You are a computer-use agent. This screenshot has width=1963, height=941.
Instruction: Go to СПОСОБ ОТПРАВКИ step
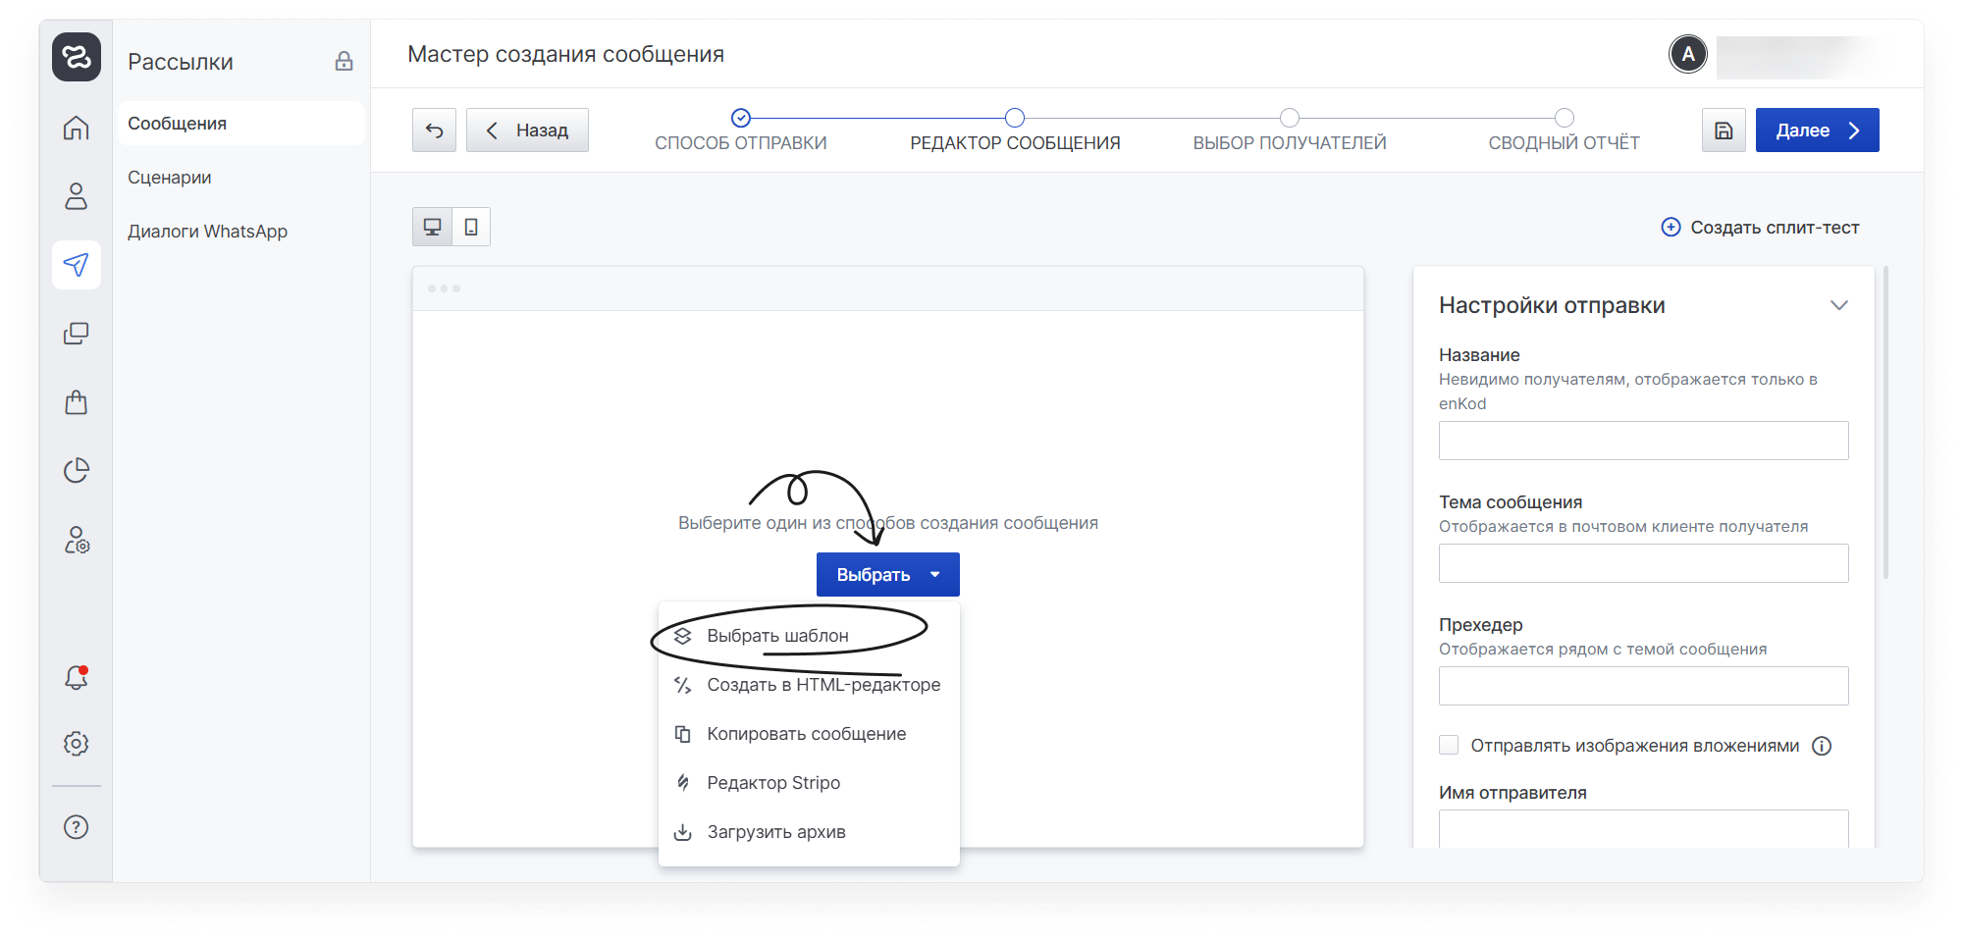click(741, 131)
